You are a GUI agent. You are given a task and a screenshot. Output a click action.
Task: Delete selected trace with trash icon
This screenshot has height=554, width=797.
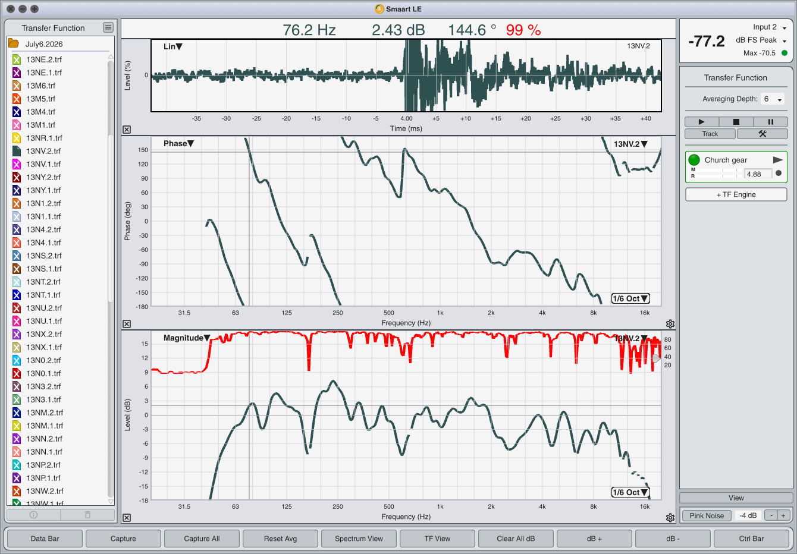click(x=87, y=515)
